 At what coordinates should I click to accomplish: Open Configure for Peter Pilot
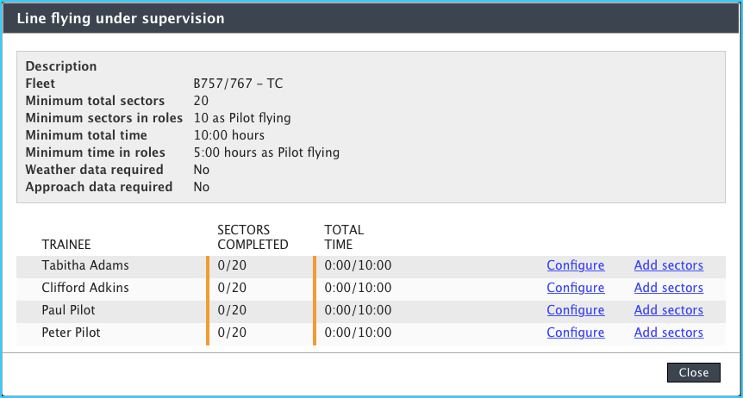pyautogui.click(x=575, y=333)
